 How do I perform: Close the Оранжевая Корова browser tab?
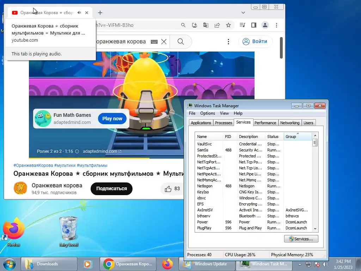point(87,13)
